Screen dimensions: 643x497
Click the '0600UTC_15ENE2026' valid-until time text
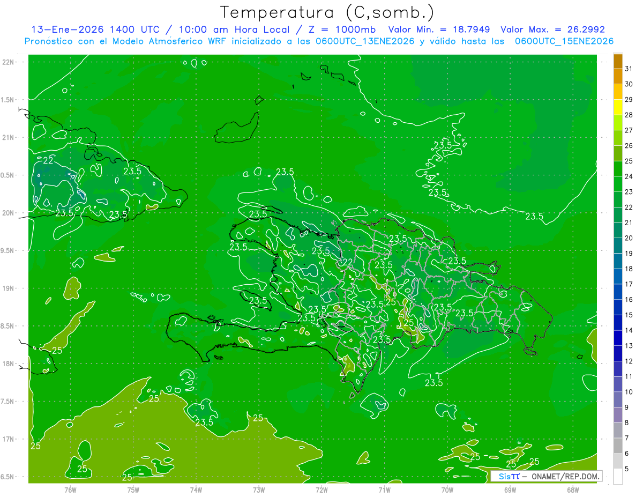tap(564, 41)
